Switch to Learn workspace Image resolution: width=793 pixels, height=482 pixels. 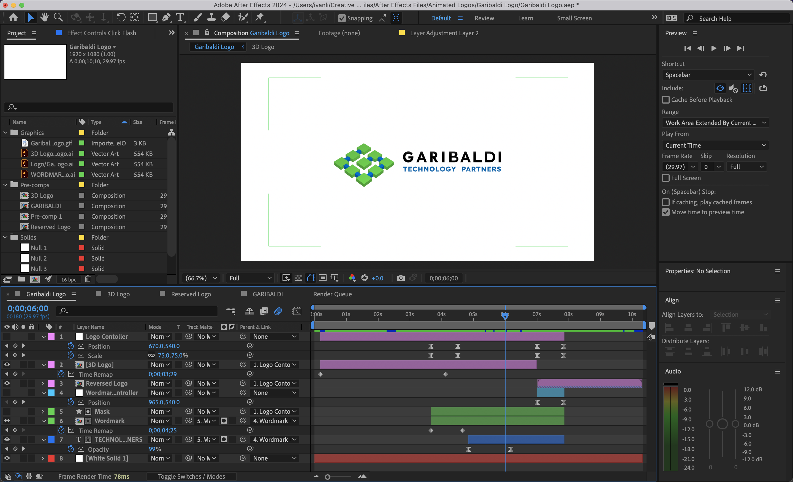(x=525, y=18)
